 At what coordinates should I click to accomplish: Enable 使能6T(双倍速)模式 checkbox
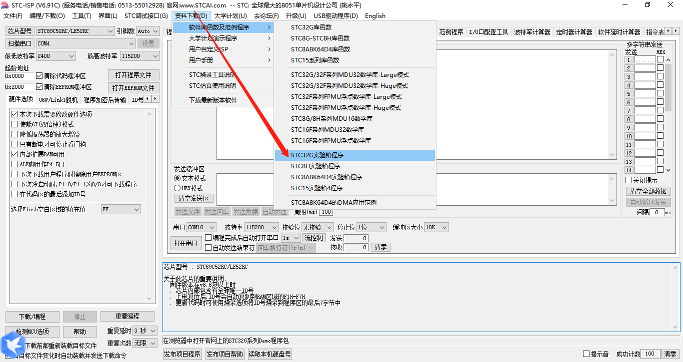pyautogui.click(x=14, y=124)
